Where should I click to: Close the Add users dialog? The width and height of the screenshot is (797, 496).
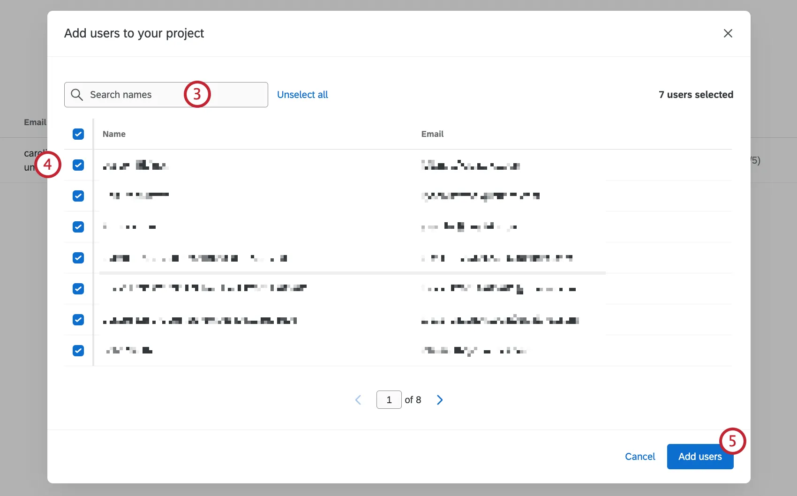click(x=728, y=33)
